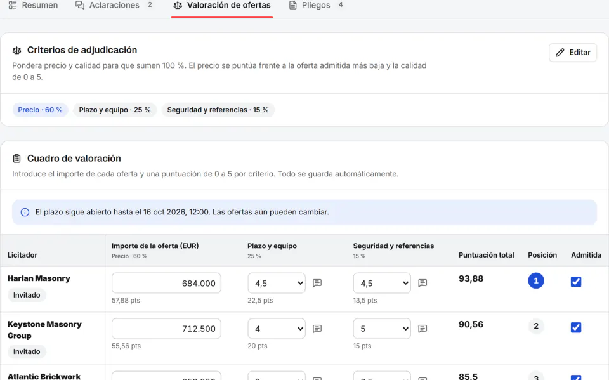The width and height of the screenshot is (609, 380).
Task: Click the 15 pts value
Action: [x=362, y=346]
